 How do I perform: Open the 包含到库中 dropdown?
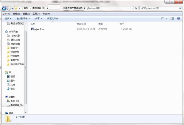coord(23,18)
